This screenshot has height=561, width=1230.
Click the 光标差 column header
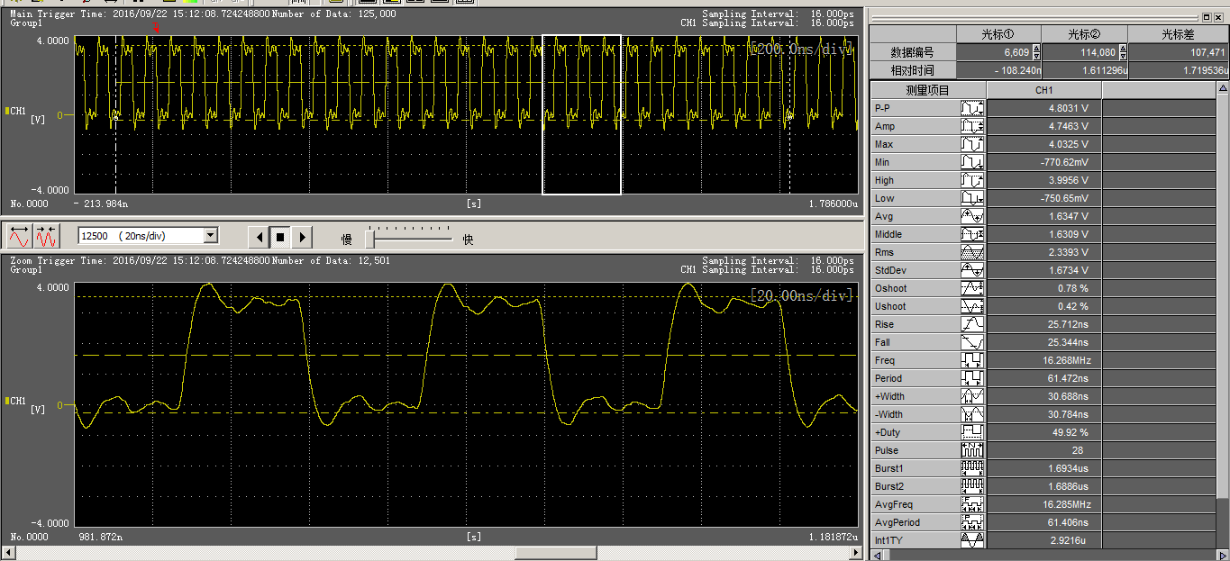point(1178,34)
